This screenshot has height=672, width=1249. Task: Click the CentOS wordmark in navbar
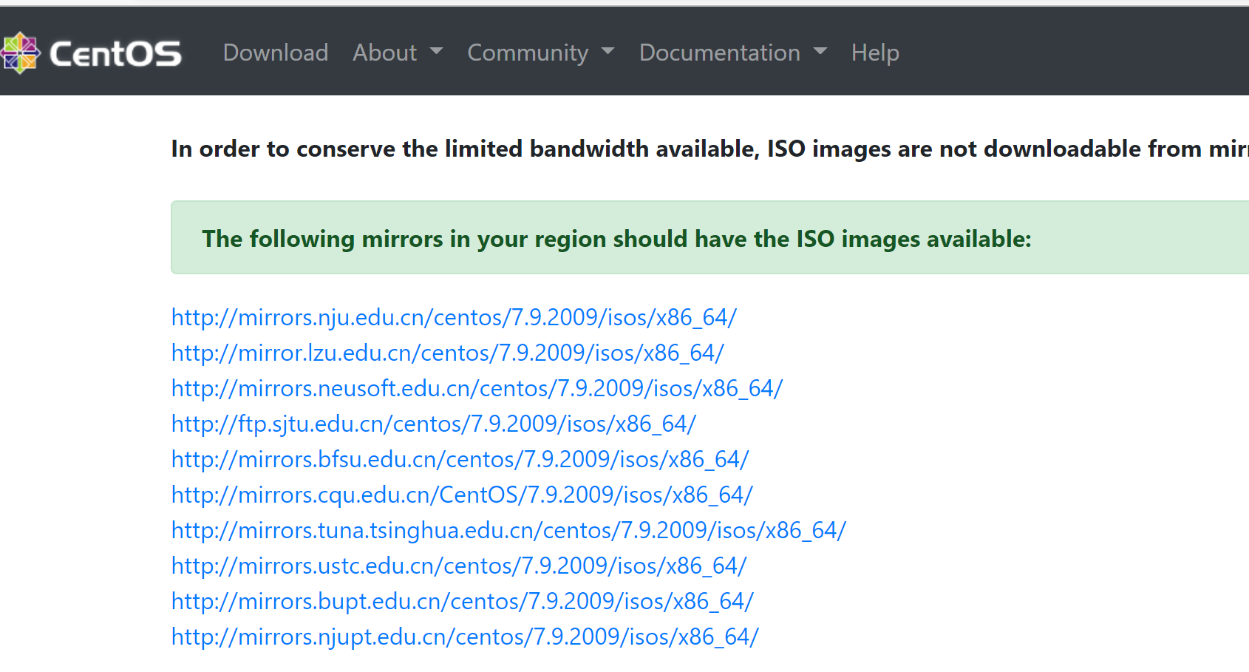pyautogui.click(x=115, y=53)
